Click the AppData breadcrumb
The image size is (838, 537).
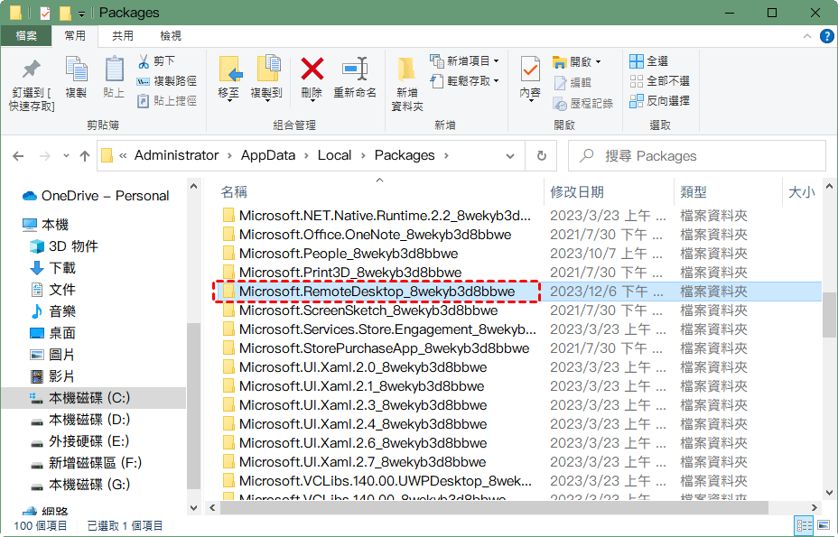click(268, 155)
